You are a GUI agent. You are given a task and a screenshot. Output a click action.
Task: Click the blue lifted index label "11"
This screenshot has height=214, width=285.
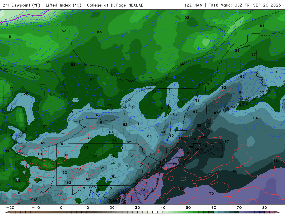point(33,24)
